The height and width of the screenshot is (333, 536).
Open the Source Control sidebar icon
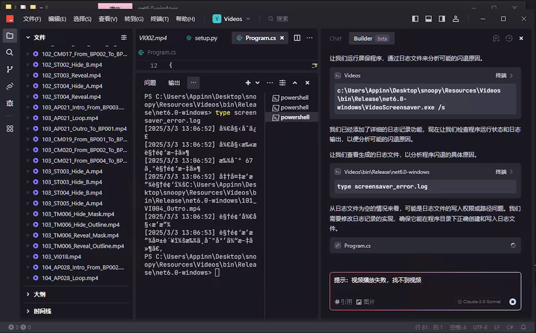point(10,69)
